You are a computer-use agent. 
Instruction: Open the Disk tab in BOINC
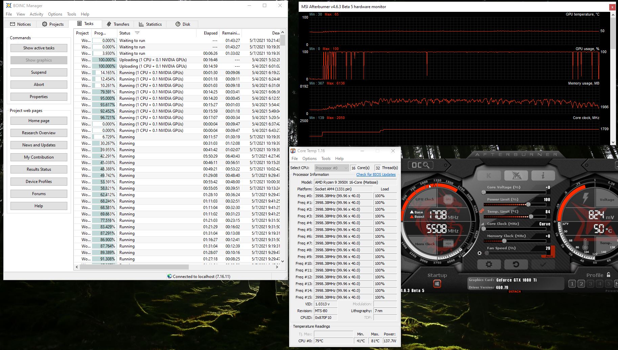[x=183, y=24]
